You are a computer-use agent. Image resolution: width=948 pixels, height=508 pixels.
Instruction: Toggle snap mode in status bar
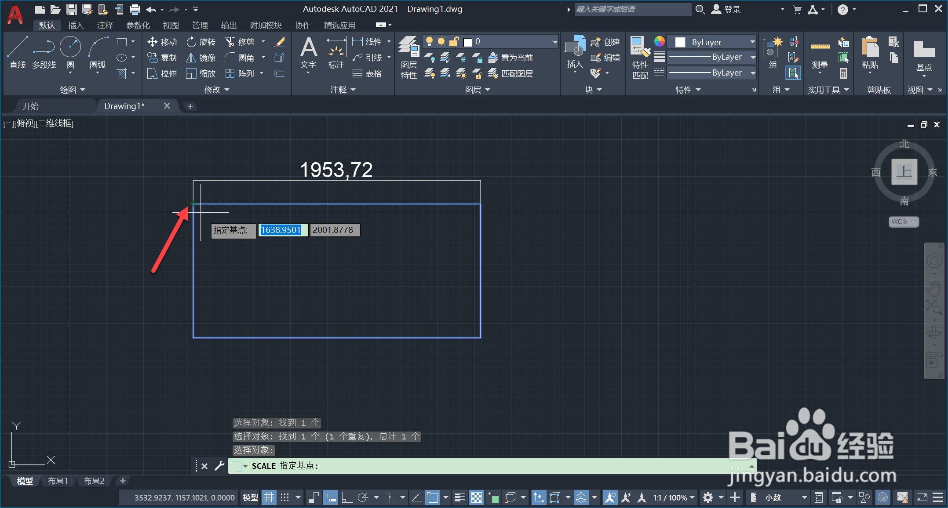point(285,497)
